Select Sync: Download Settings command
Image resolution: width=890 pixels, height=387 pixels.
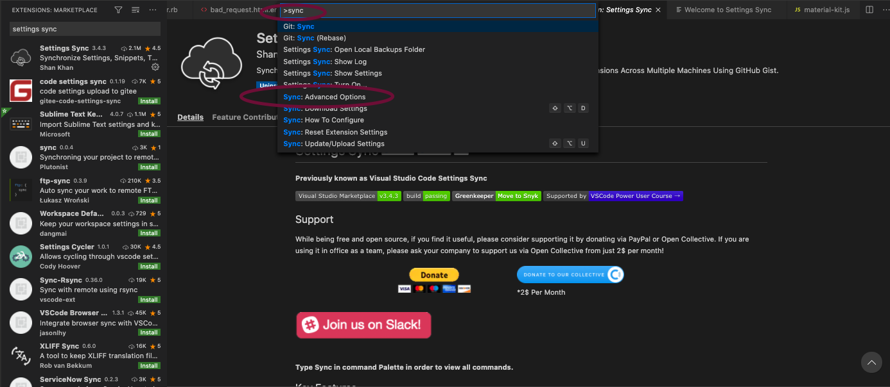click(438, 108)
